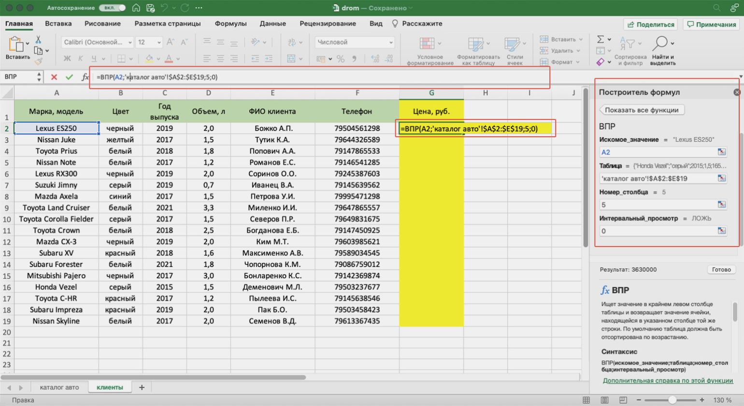Viewport: 744px width, 406px height.
Task: Open Conditional Formatting icon
Action: click(427, 45)
